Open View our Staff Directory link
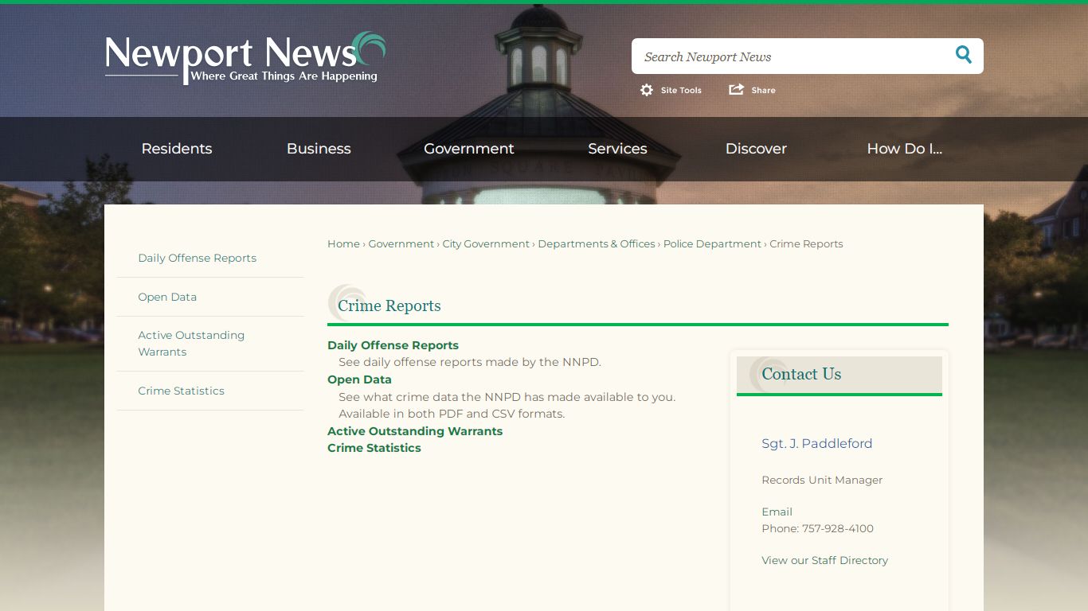This screenshot has height=611, width=1088. click(824, 560)
